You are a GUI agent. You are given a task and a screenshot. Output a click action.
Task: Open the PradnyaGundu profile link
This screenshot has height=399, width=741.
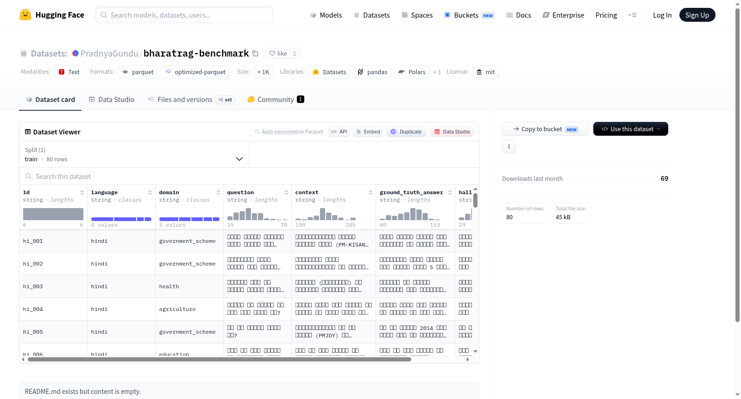point(109,53)
